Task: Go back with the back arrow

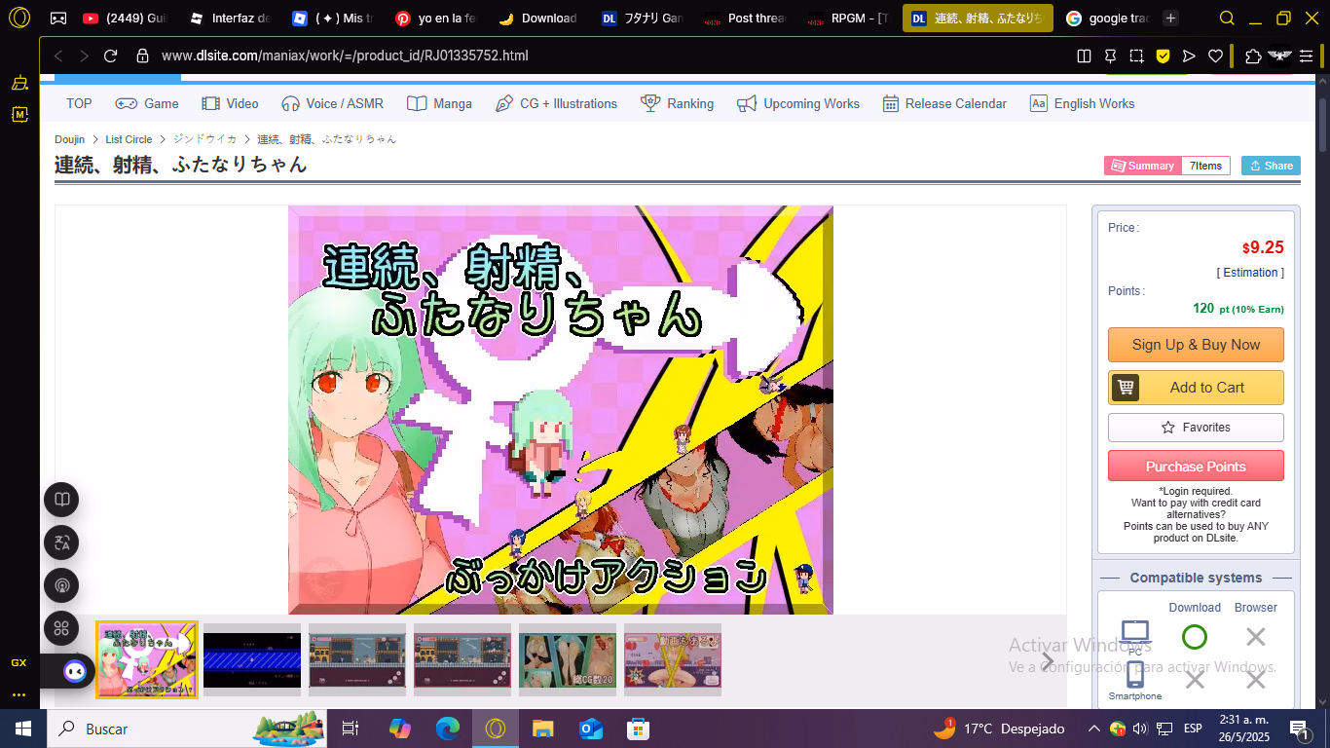Action: click(58, 56)
